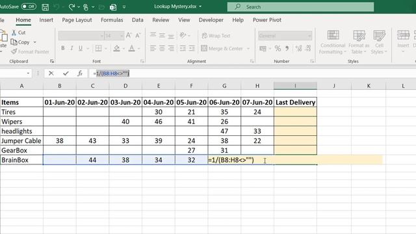Open the Developer tab
The width and height of the screenshot is (416, 234).
(211, 20)
